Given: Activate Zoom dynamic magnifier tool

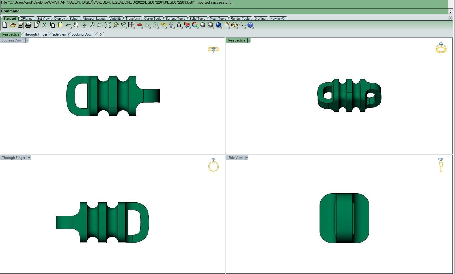Looking at the screenshot, I should (92, 25).
